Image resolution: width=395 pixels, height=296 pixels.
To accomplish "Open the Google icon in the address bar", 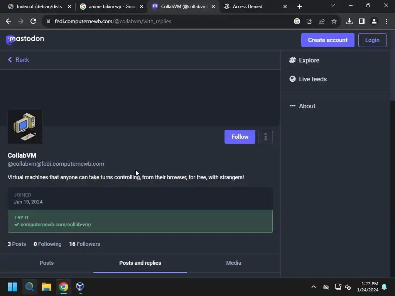I will pos(297,22).
